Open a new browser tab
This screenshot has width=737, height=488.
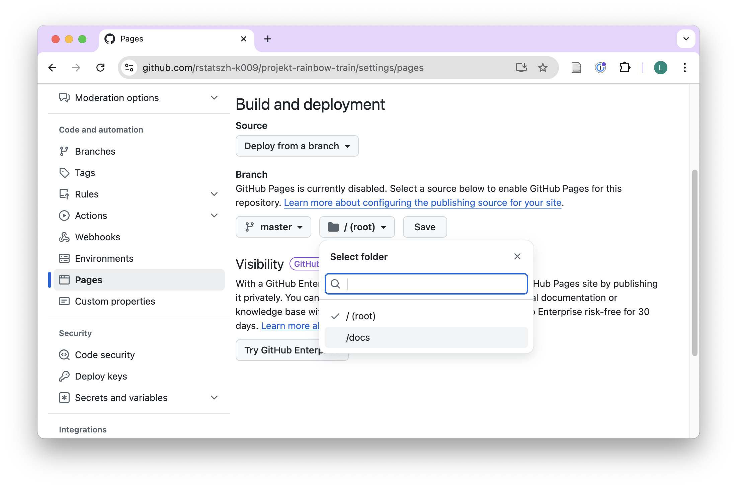pyautogui.click(x=268, y=39)
